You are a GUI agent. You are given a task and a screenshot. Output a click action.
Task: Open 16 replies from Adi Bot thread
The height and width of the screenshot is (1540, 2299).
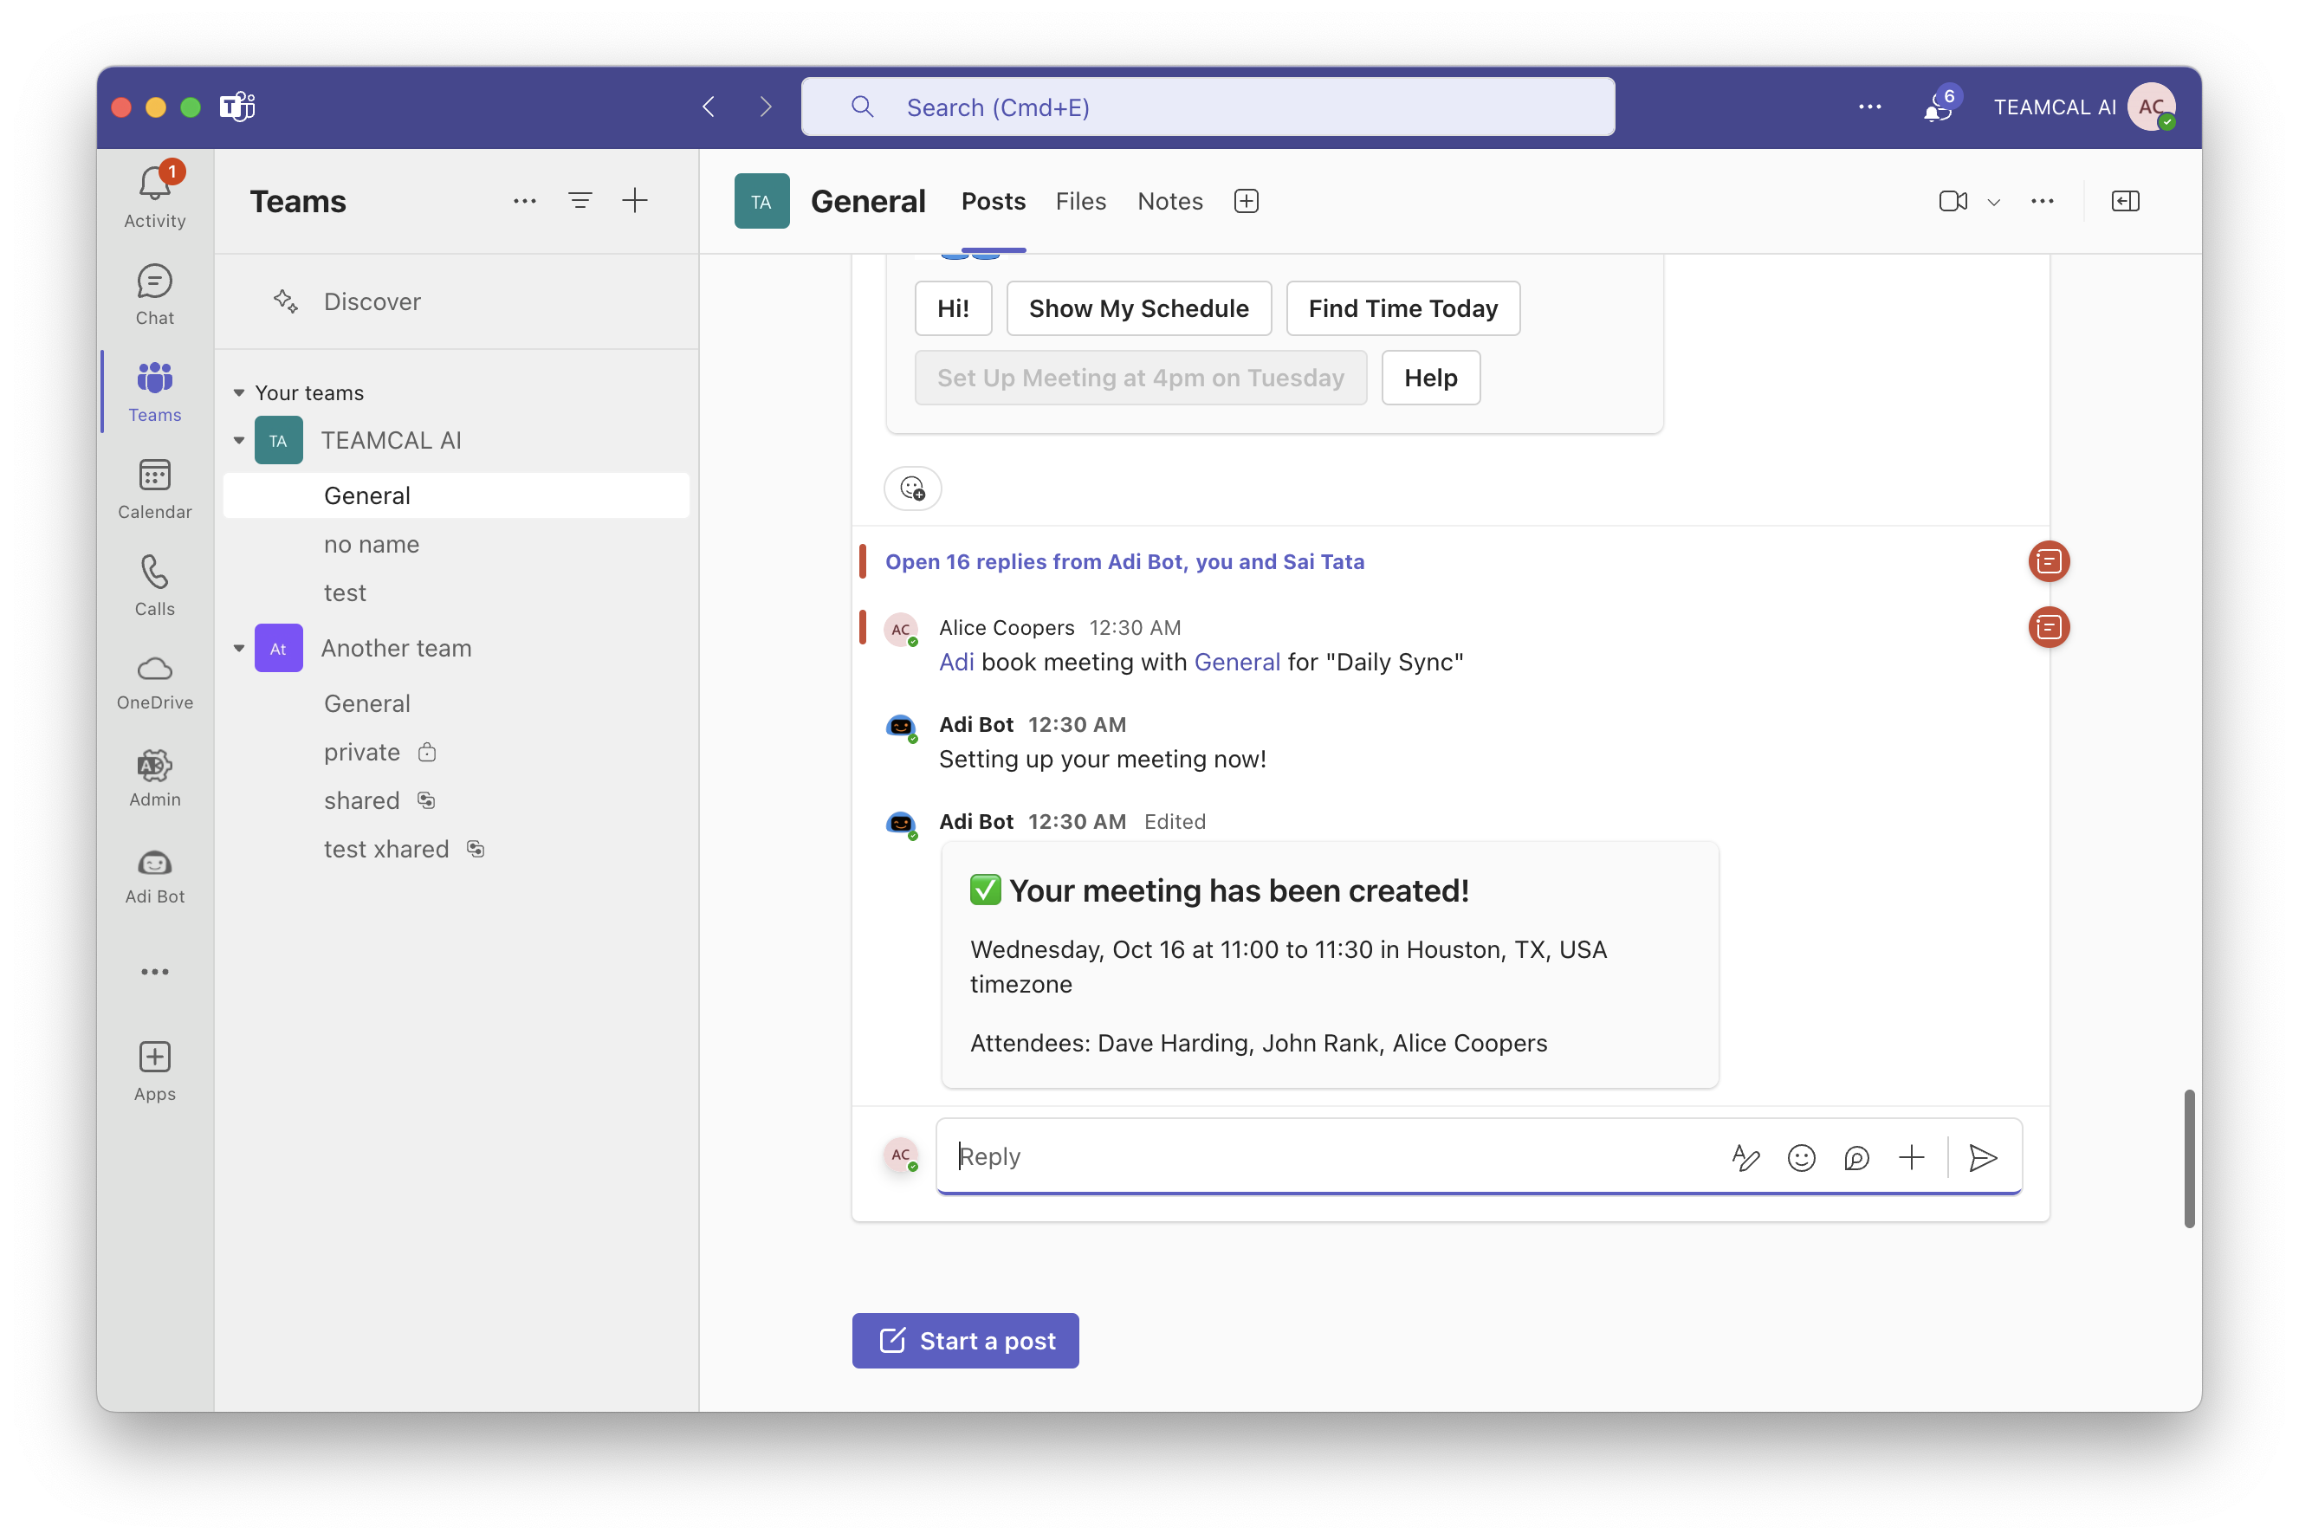coord(1124,562)
